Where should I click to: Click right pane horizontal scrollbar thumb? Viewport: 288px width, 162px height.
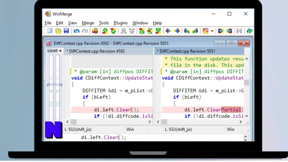[x=164, y=122]
